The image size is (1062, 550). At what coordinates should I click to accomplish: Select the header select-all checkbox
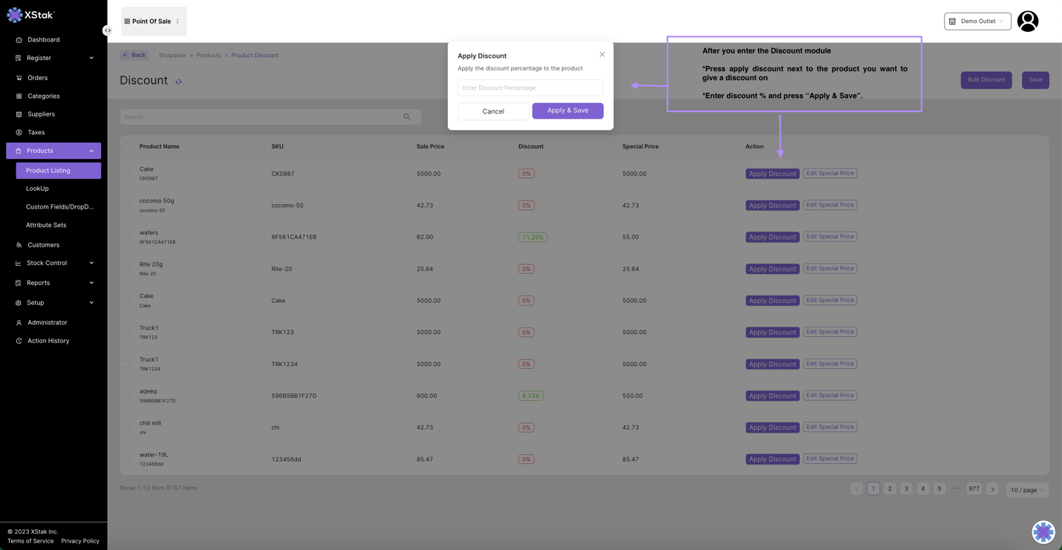(126, 146)
